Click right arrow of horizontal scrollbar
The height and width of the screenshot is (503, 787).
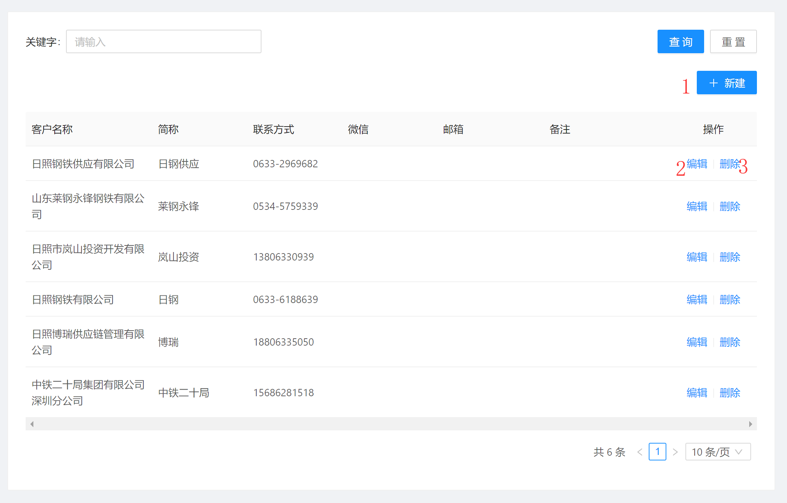coord(750,424)
